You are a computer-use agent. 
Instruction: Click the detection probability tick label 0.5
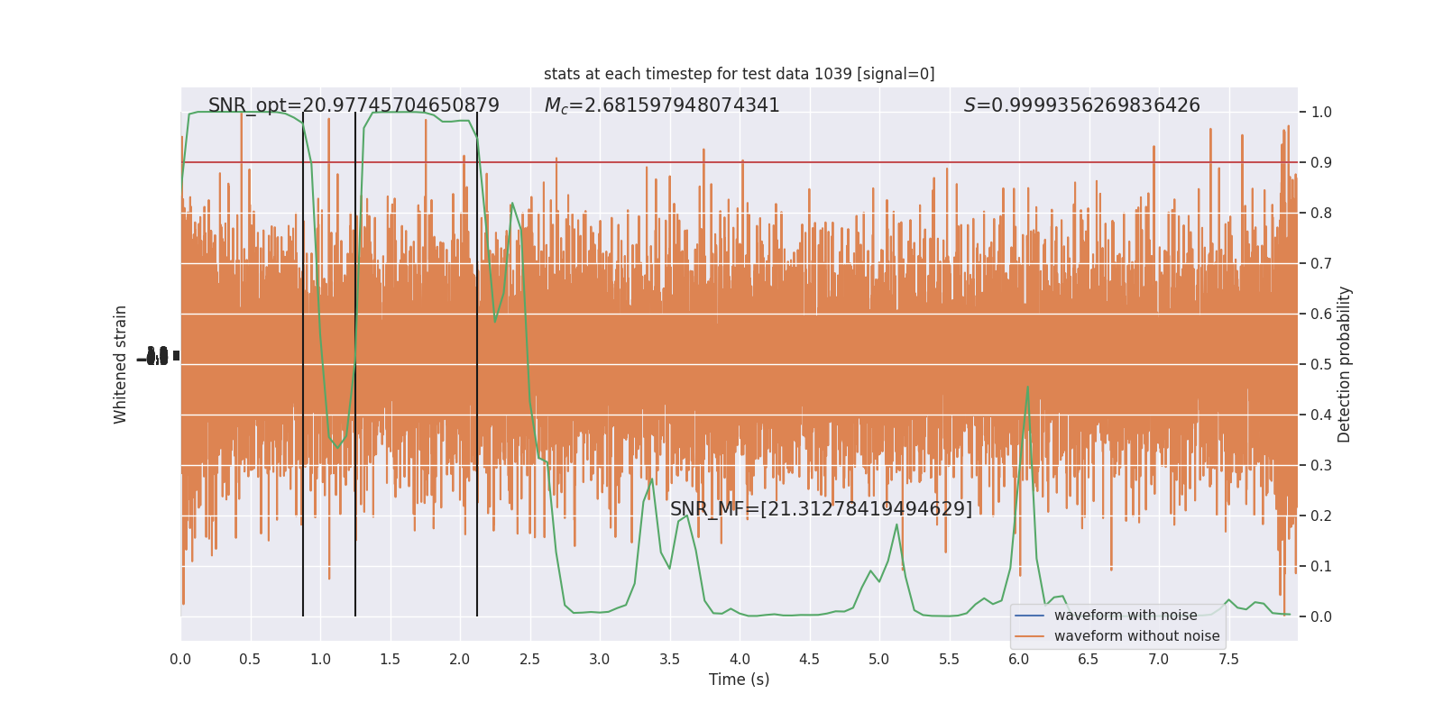[1321, 364]
